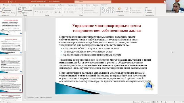Select the second slide thumbnail in panel
The height and width of the screenshot is (103, 184).
coord(11,46)
